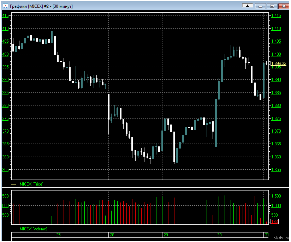Click the red volume value 183
The image size is (291, 242).
point(274,222)
